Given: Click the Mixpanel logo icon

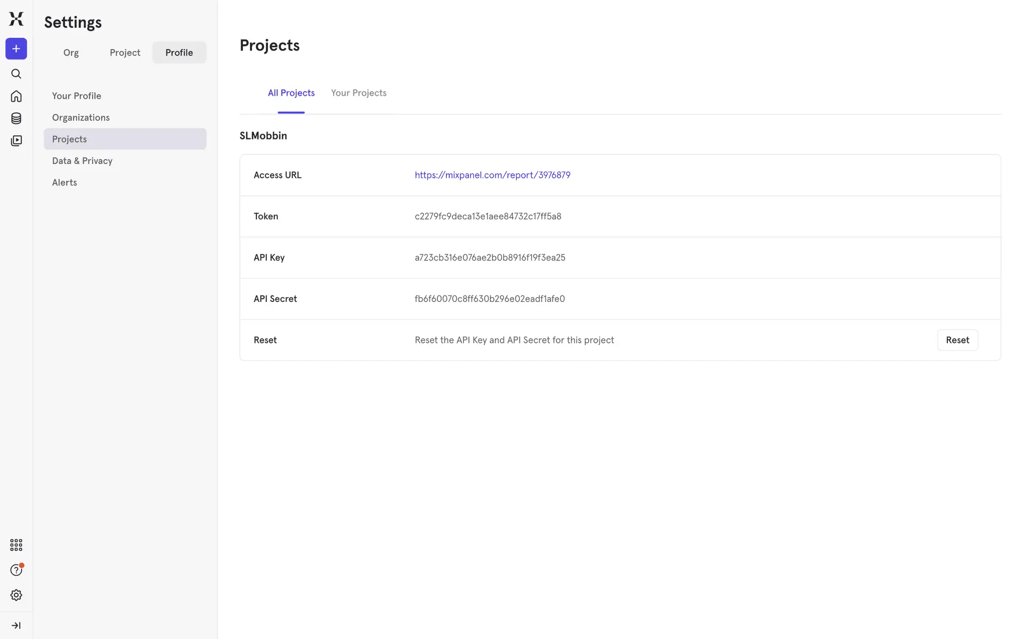Looking at the screenshot, I should pos(16,19).
